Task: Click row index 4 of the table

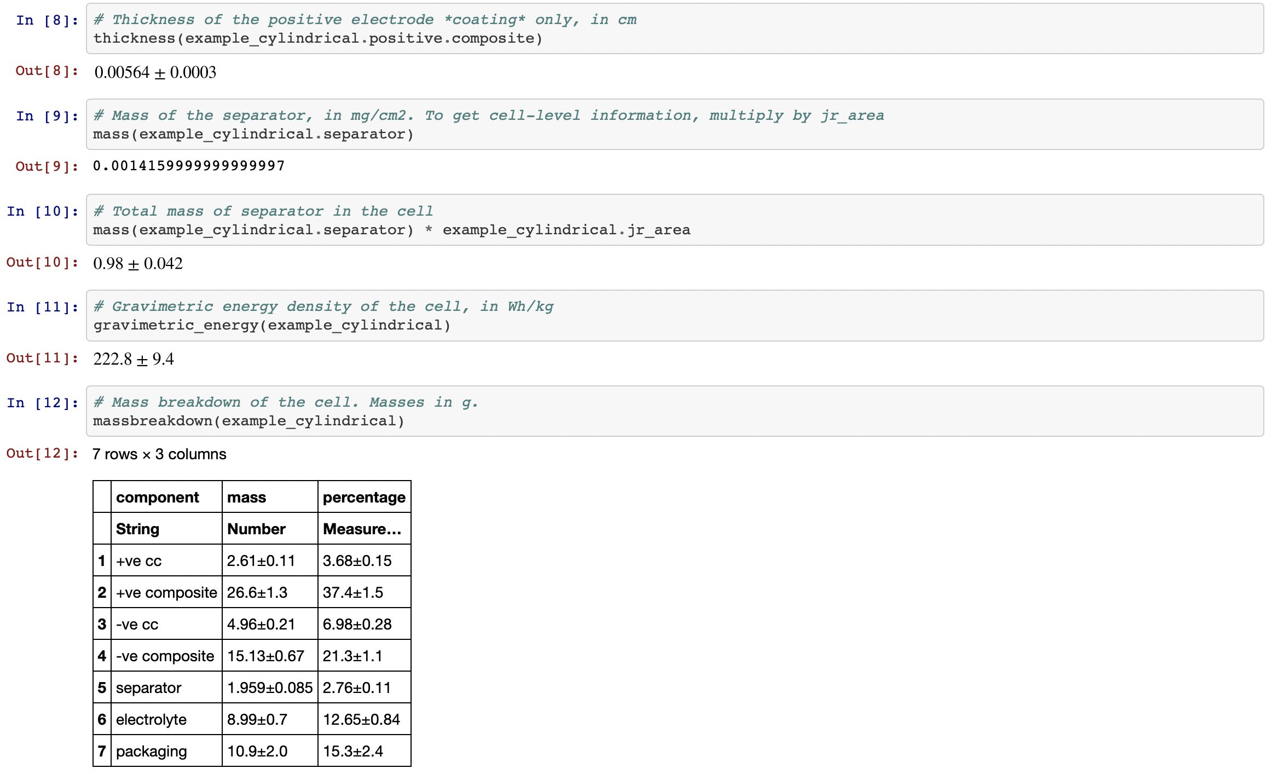Action: pyautogui.click(x=102, y=656)
